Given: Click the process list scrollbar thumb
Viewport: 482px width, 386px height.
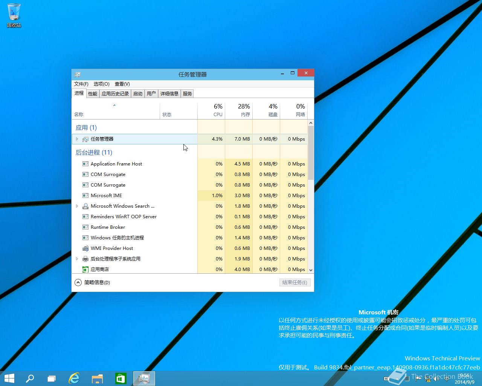Looking at the screenshot, I should 311,153.
